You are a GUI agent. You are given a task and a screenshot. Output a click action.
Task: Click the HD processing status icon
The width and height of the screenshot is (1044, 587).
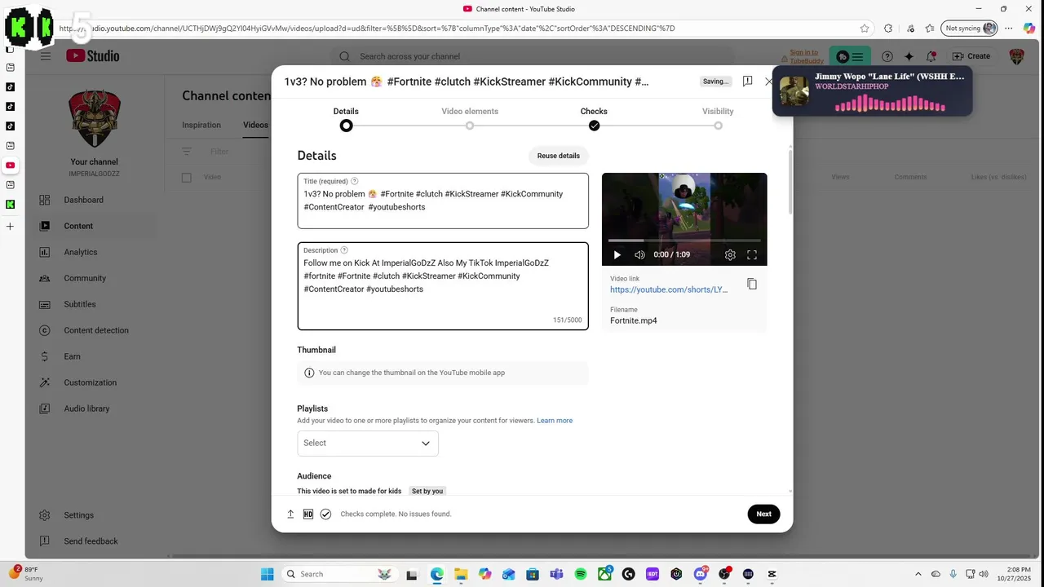tap(307, 514)
